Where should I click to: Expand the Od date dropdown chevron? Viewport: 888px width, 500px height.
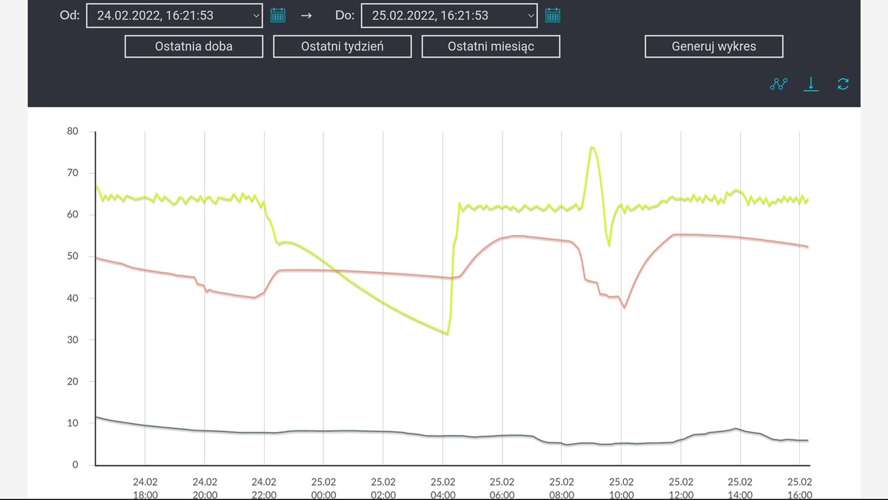point(256,16)
